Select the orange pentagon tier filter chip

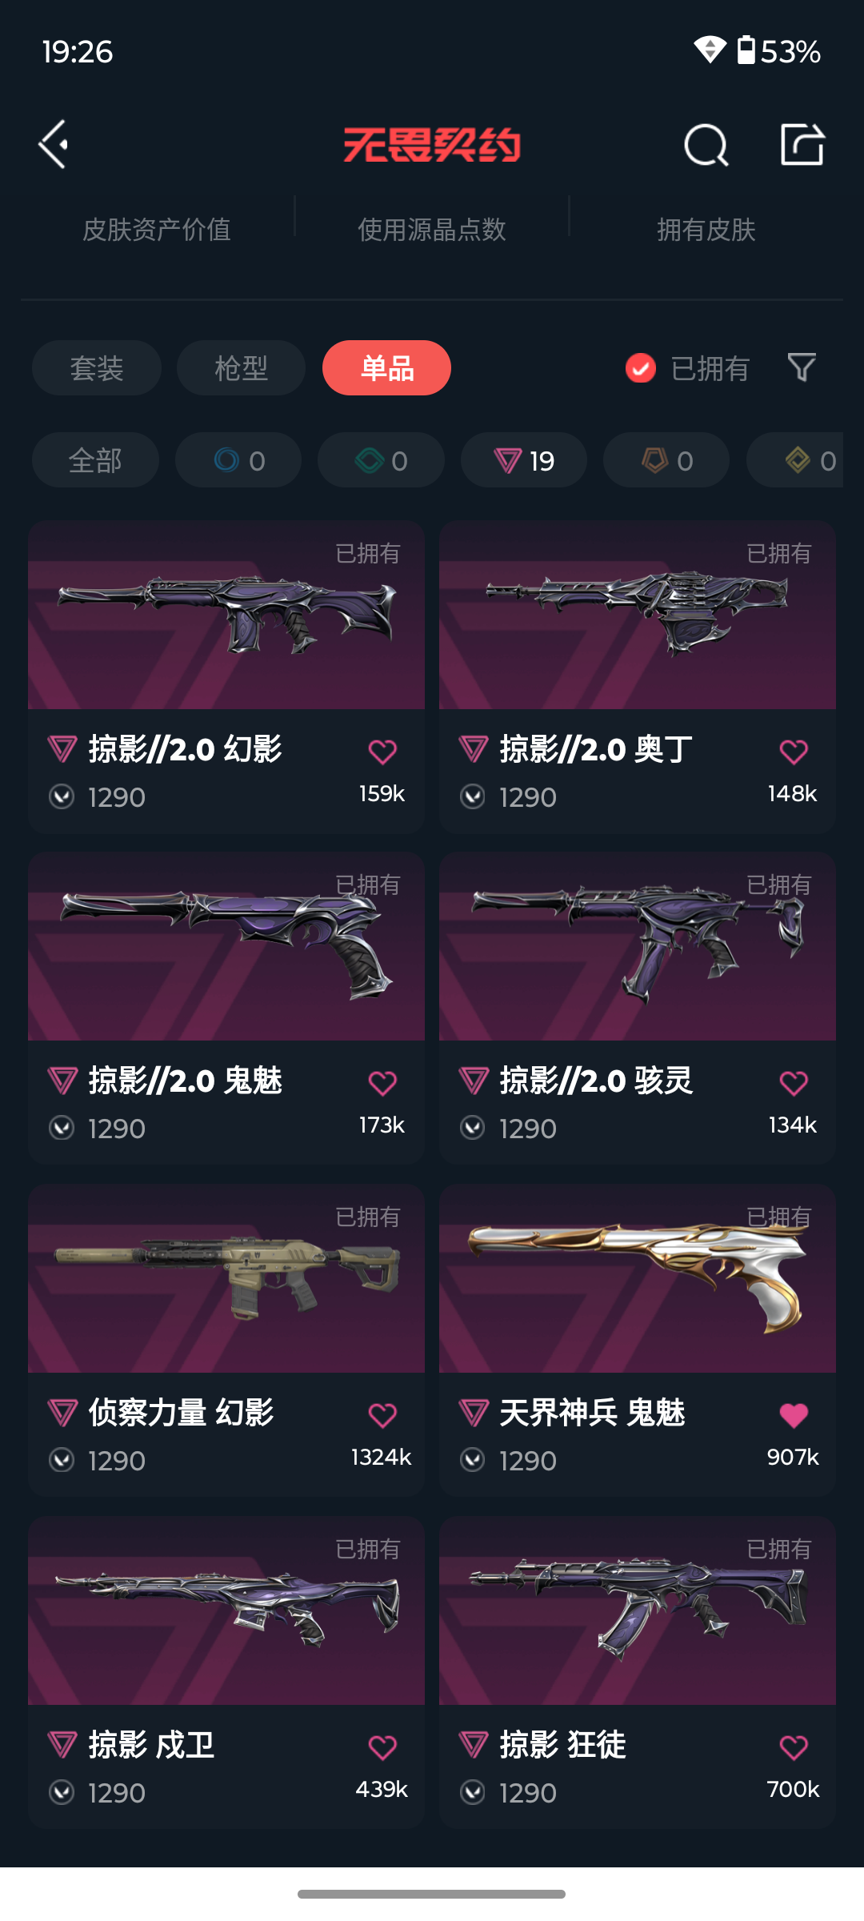pyautogui.click(x=666, y=460)
